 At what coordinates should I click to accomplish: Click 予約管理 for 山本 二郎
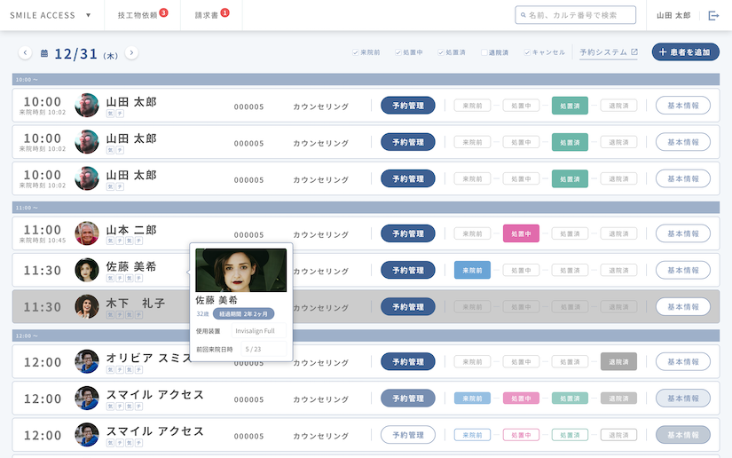click(x=408, y=233)
